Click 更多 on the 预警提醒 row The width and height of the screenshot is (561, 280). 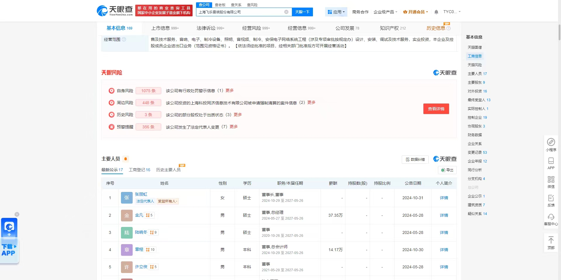pos(233,127)
